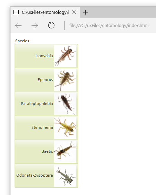Image resolution: width=156 pixels, height=195 pixels.
Task: Choose the Paraleptophlebia label
Action: tap(37, 104)
